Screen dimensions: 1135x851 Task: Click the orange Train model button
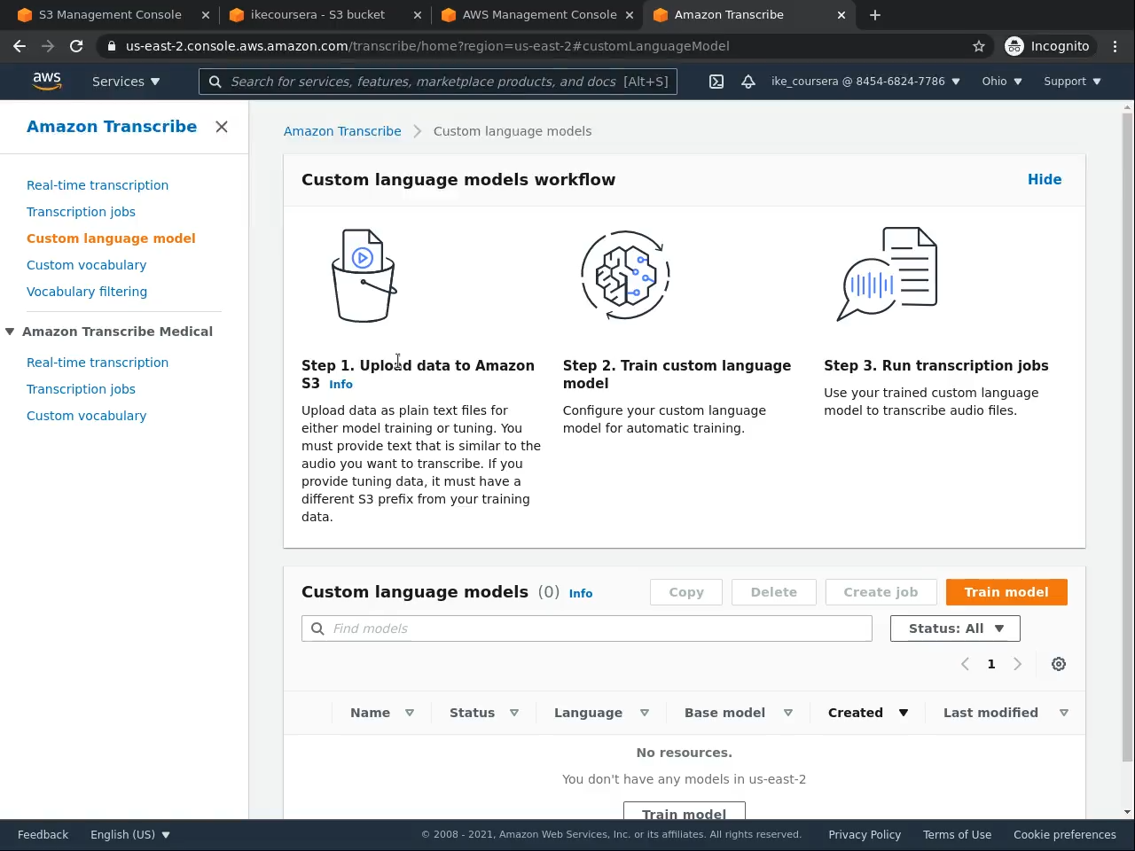1006,592
